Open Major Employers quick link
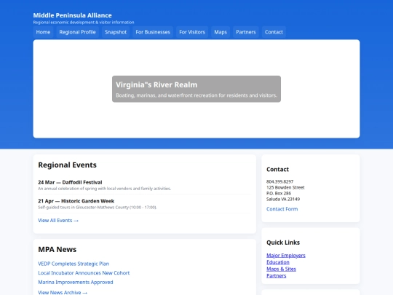Screen dimensions: 393x295 pos(286,256)
